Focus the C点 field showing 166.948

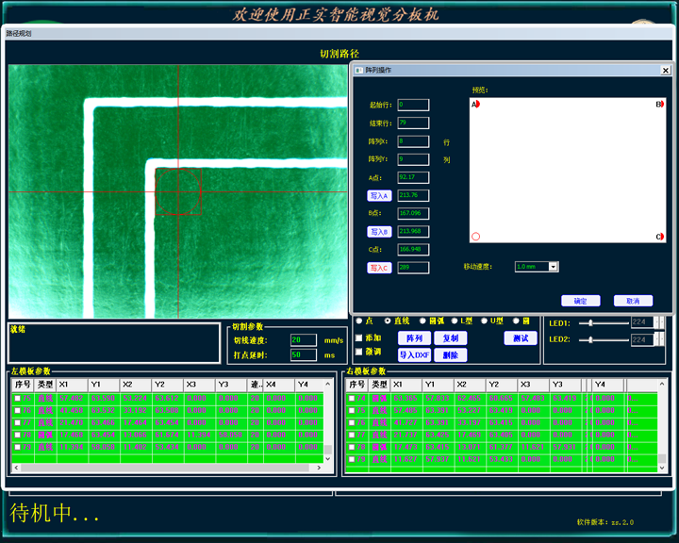pyautogui.click(x=414, y=250)
